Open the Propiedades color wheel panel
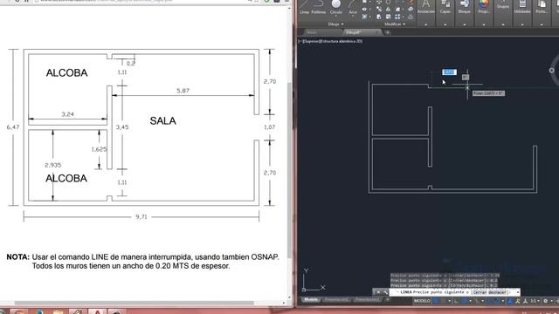 coord(484,7)
